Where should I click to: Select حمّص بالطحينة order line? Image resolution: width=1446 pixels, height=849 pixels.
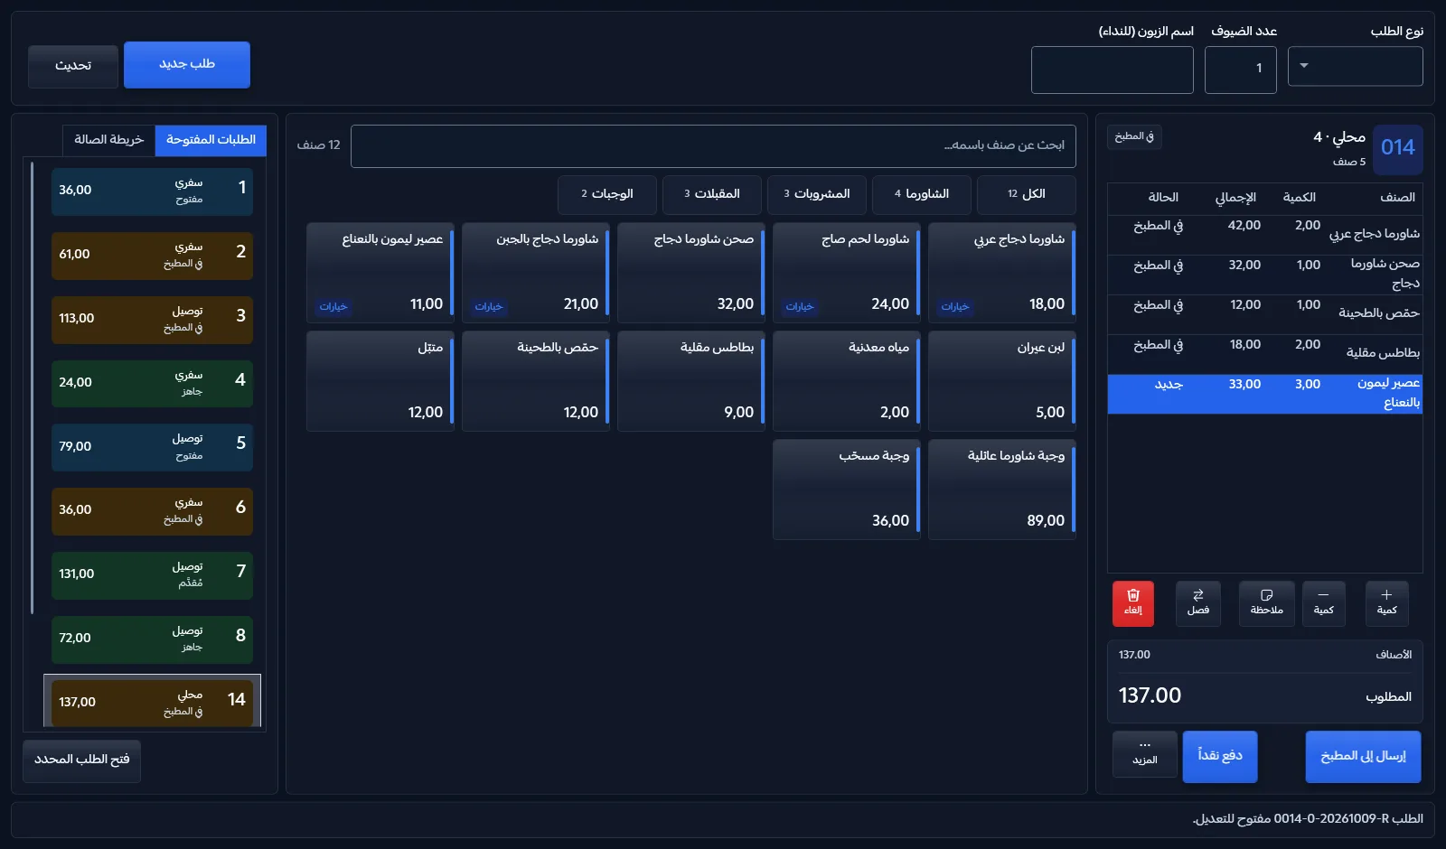click(x=1265, y=313)
